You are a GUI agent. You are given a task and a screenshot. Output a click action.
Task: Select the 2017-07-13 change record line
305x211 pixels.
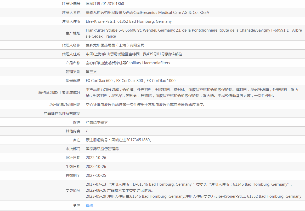[190, 184]
